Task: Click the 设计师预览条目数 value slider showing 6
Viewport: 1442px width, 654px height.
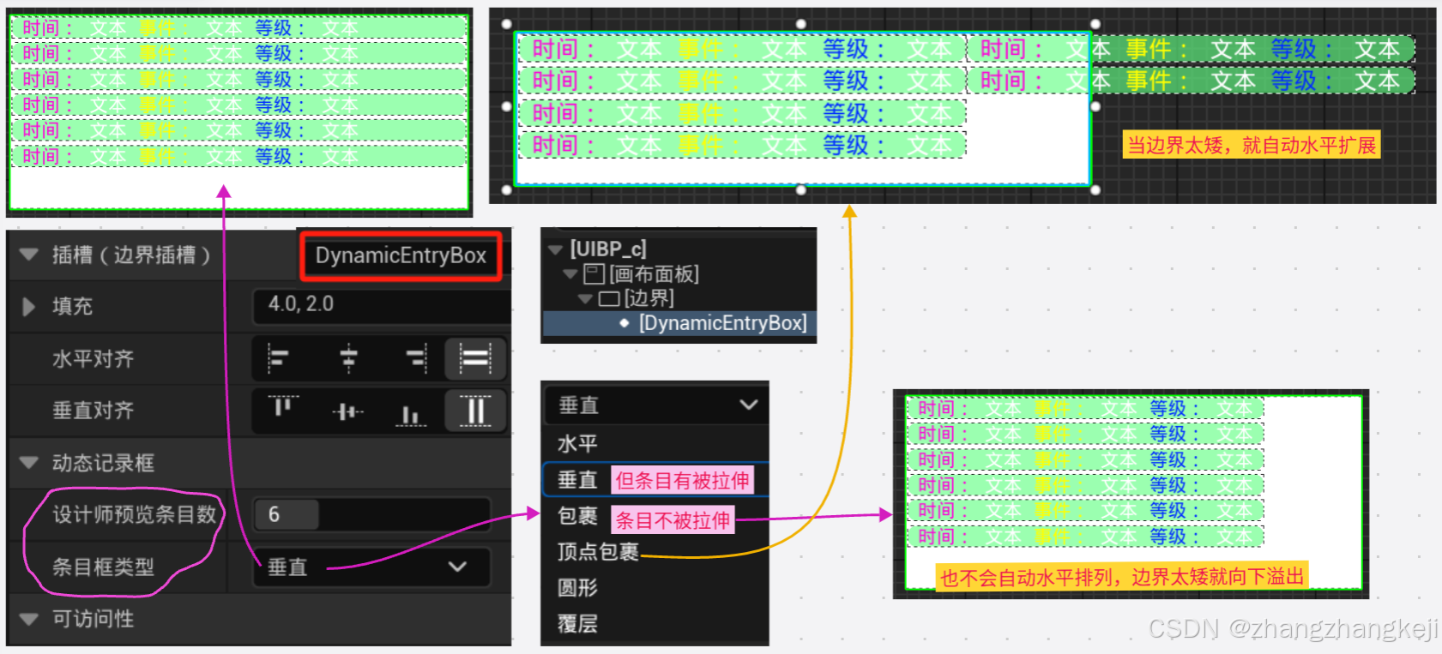Action: 371,514
